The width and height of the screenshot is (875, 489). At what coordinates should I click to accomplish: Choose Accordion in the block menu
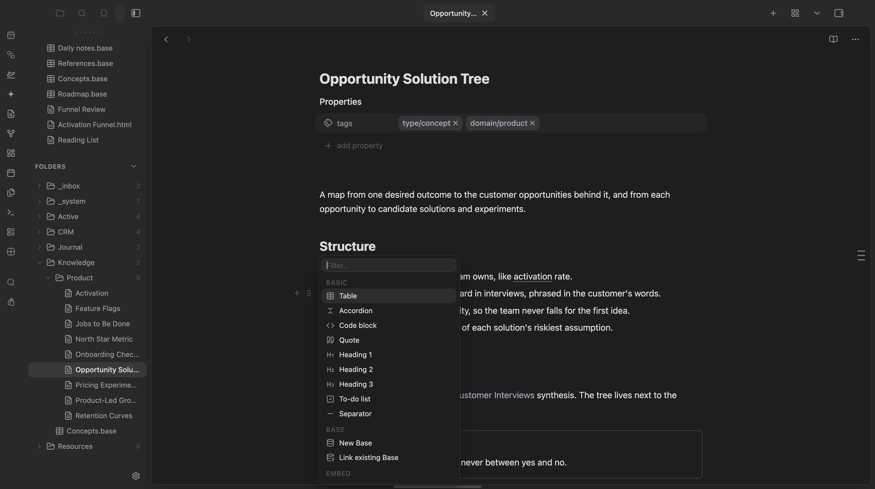click(x=389, y=311)
